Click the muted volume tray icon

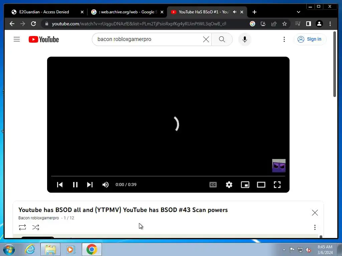tap(308, 250)
